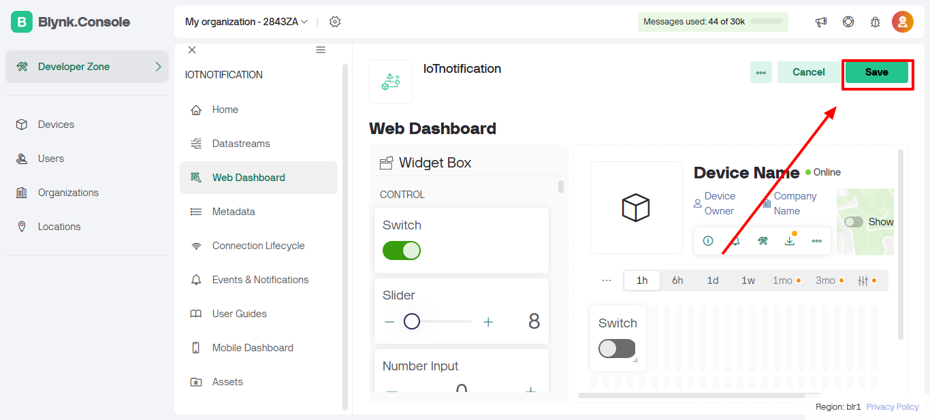This screenshot has width=930, height=420.
Task: Select the 1w time range tab
Action: pyautogui.click(x=748, y=280)
